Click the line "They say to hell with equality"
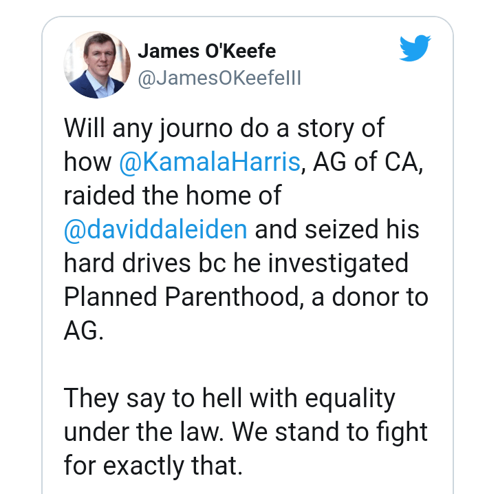The height and width of the screenshot is (494, 487). [x=230, y=398]
